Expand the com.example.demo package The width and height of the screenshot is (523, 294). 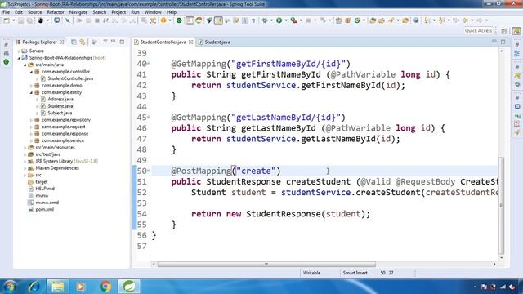(31, 85)
